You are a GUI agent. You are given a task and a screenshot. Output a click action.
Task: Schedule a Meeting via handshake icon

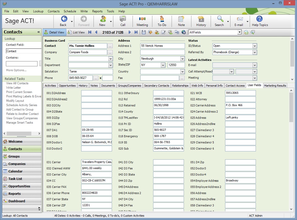[x=142, y=19]
